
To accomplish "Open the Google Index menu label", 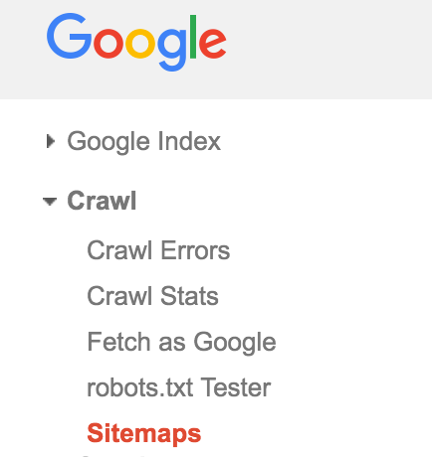I will tap(143, 142).
